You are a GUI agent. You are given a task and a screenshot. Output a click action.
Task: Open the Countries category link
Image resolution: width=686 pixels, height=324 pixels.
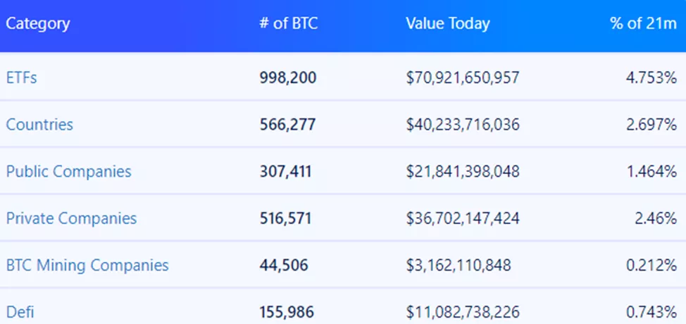point(39,125)
